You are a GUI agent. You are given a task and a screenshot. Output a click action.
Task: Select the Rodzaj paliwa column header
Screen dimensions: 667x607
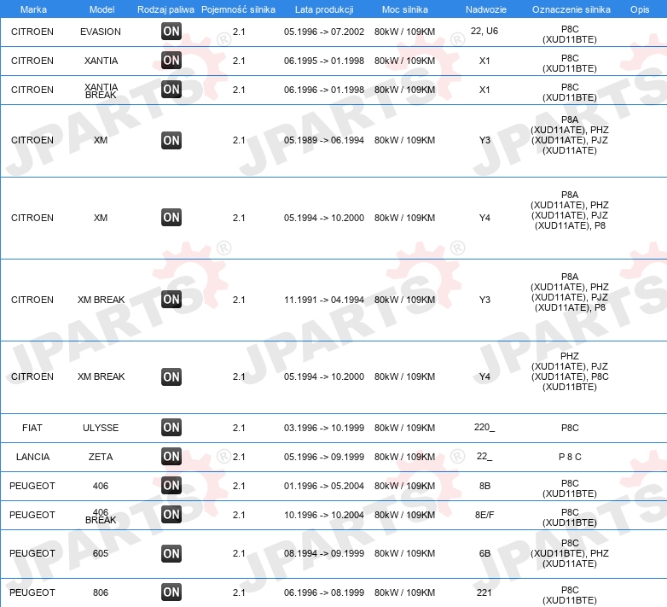165,9
